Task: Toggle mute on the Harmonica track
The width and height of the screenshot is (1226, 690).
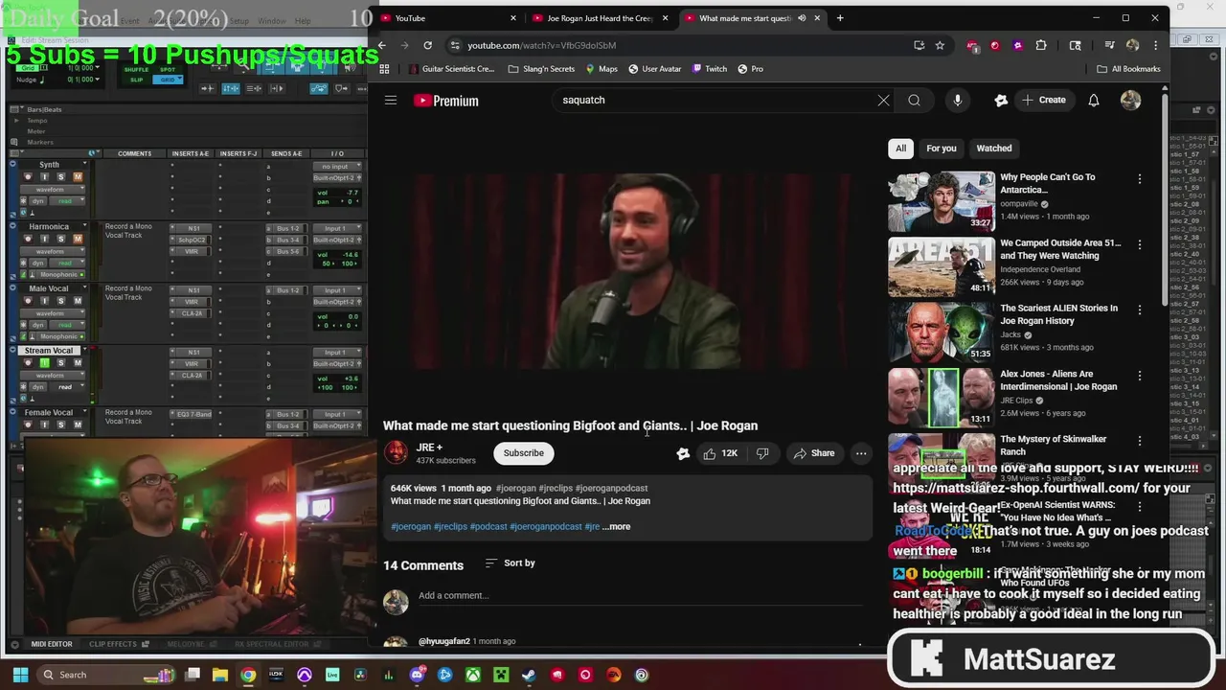Action: pos(78,239)
